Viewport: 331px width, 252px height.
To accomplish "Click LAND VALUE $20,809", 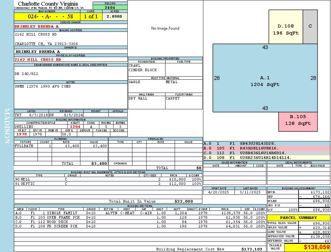I will [x=321, y=232].
